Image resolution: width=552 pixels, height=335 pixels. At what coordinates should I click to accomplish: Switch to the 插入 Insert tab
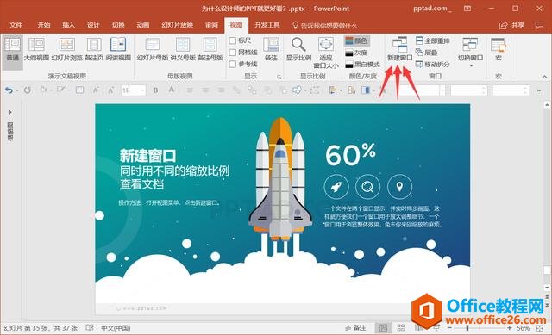(x=68, y=25)
